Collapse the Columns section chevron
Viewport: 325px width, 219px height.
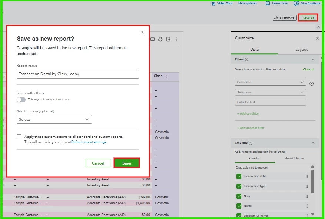point(313,143)
